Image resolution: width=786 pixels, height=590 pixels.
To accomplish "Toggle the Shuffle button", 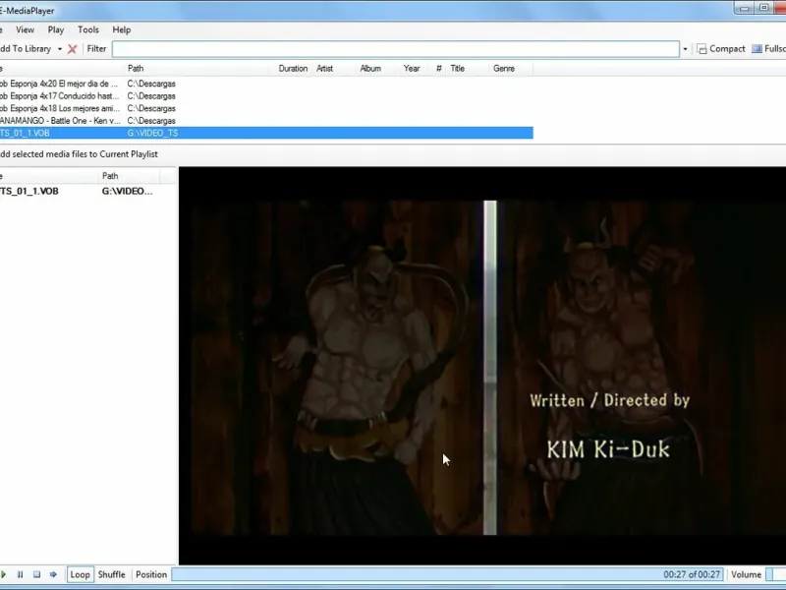I will click(x=111, y=574).
